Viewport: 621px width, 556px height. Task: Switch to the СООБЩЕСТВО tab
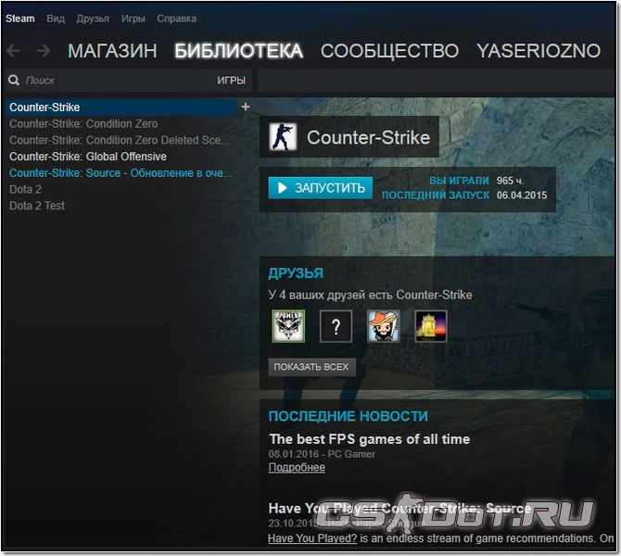[x=389, y=51]
